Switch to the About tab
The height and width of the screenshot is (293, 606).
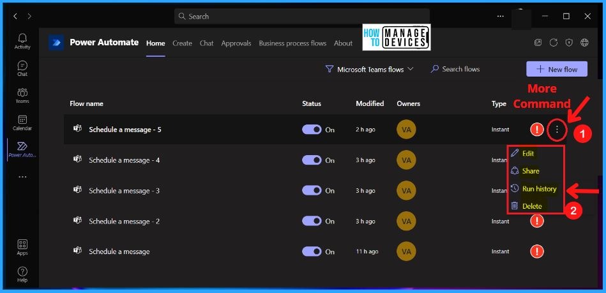[343, 43]
